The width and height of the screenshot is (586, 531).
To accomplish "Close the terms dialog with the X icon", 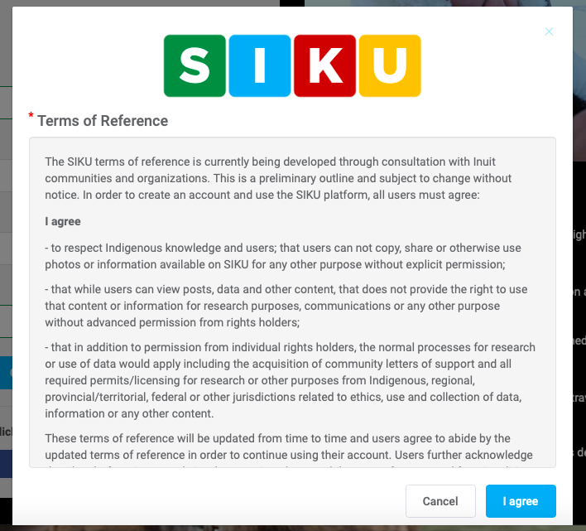I will [549, 31].
